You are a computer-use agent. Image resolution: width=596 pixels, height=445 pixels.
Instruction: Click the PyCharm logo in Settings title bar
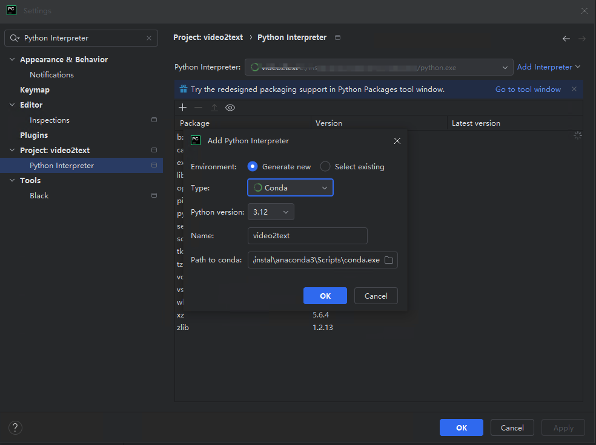coord(12,10)
